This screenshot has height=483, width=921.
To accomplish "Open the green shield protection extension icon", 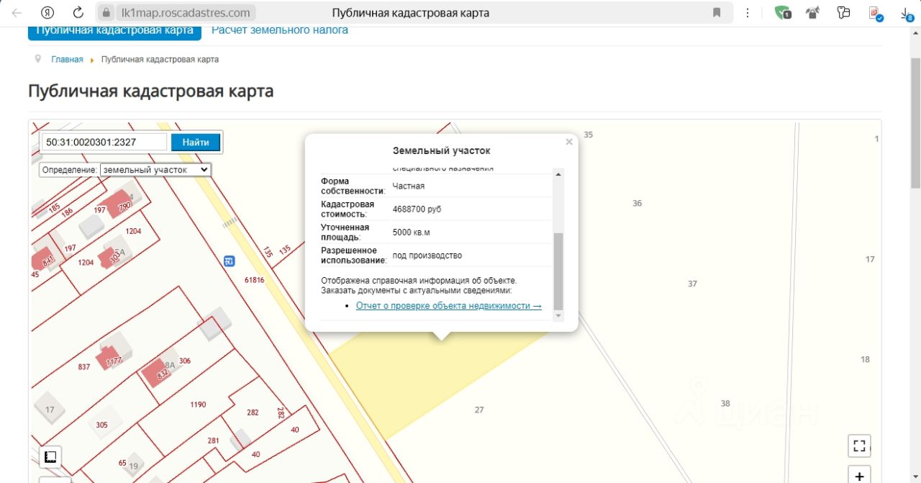I will click(x=782, y=13).
